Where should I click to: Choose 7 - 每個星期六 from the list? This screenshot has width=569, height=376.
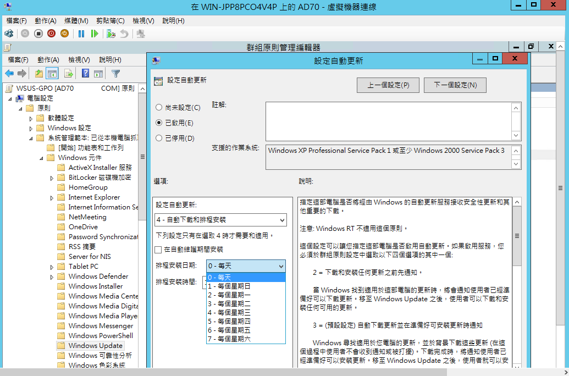[x=246, y=339]
